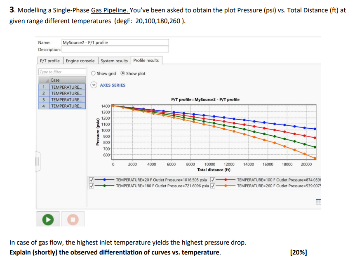Image resolution: width=362 pixels, height=264 pixels.
Task: Click the Type to filter box
Action: 62,72
